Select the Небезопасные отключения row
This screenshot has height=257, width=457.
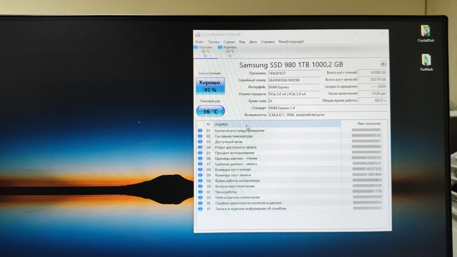coord(290,197)
